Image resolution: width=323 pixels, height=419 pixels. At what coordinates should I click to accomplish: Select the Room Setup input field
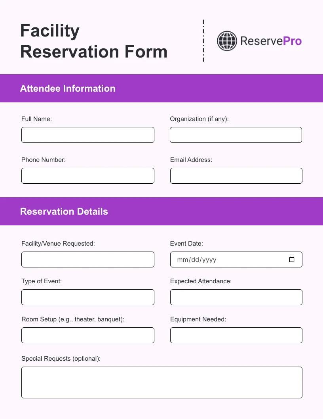click(87, 335)
